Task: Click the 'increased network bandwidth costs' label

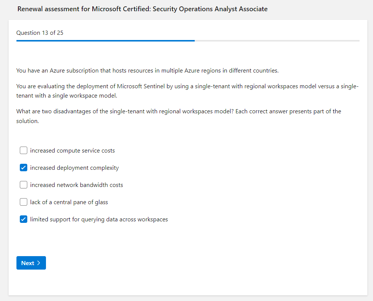Action: coord(77,185)
